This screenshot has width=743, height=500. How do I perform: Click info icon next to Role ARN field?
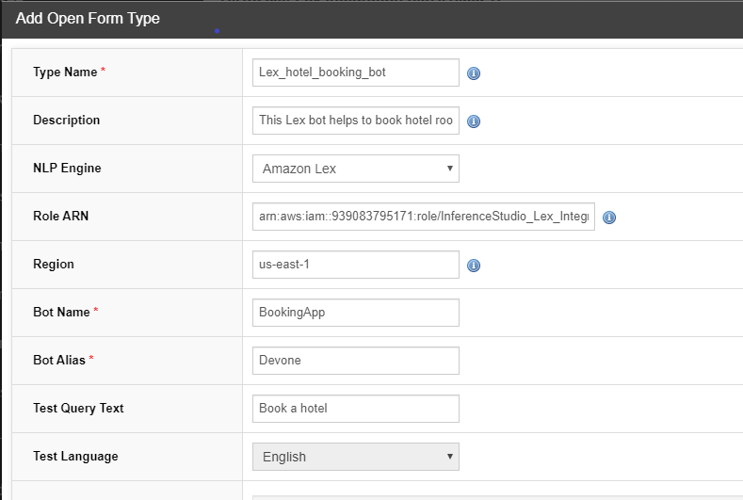point(609,218)
